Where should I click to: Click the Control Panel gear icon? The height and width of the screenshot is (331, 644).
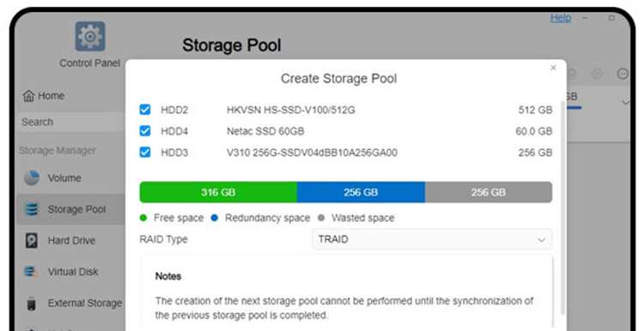click(90, 37)
